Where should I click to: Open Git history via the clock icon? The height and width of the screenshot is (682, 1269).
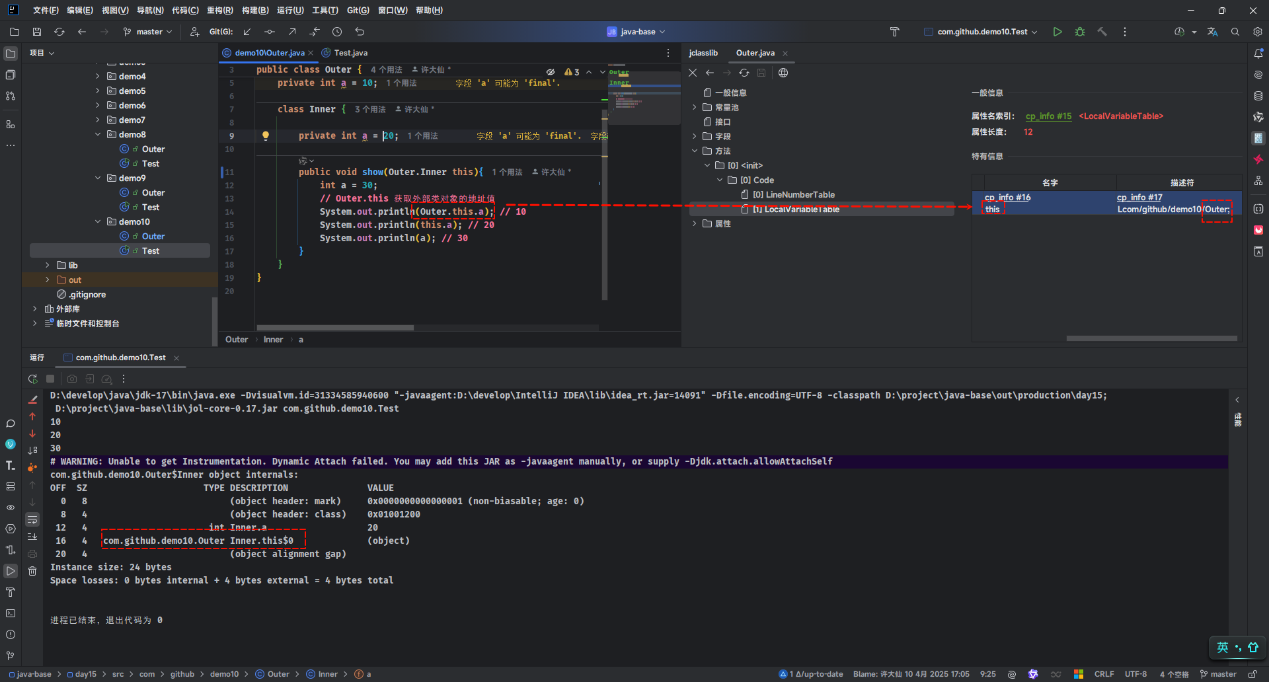337,32
